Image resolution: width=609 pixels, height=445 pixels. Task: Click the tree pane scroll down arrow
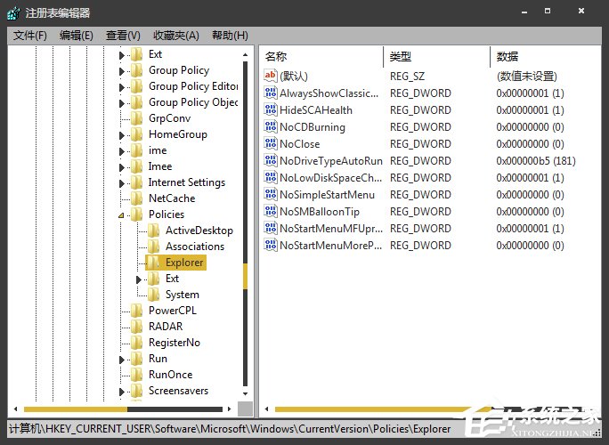(x=245, y=393)
